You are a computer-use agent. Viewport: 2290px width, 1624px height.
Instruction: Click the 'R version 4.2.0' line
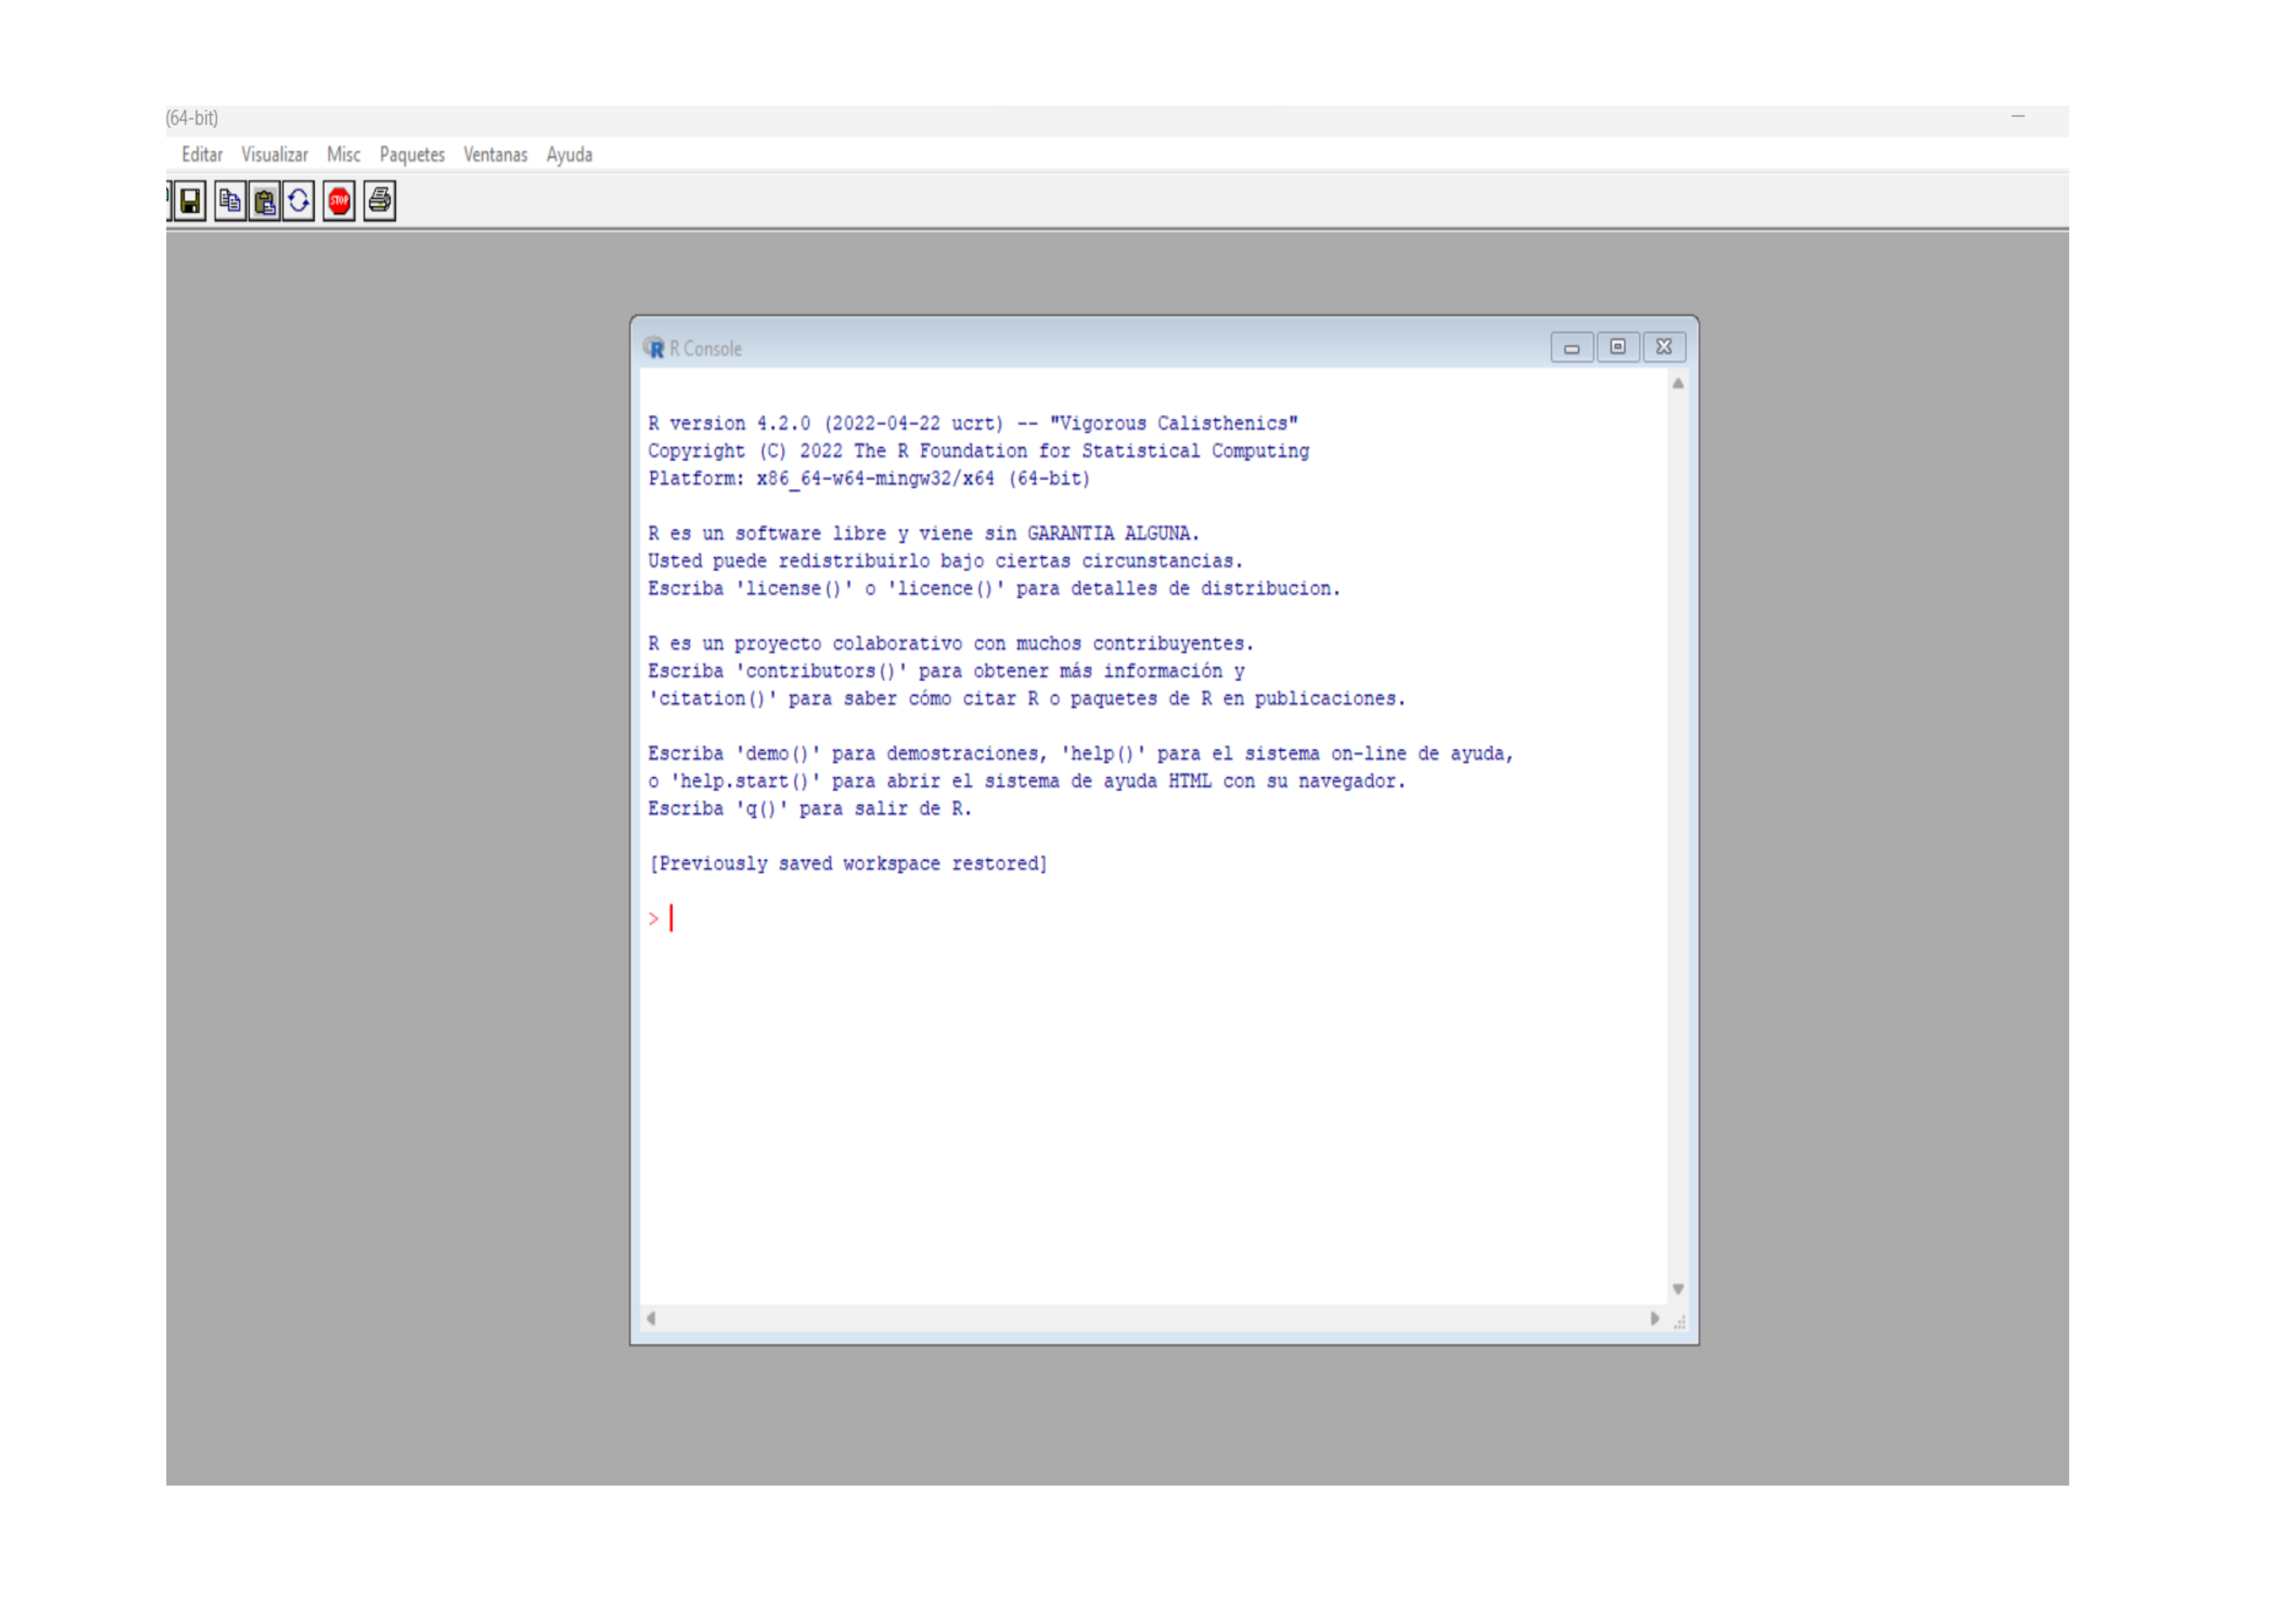pyautogui.click(x=973, y=424)
